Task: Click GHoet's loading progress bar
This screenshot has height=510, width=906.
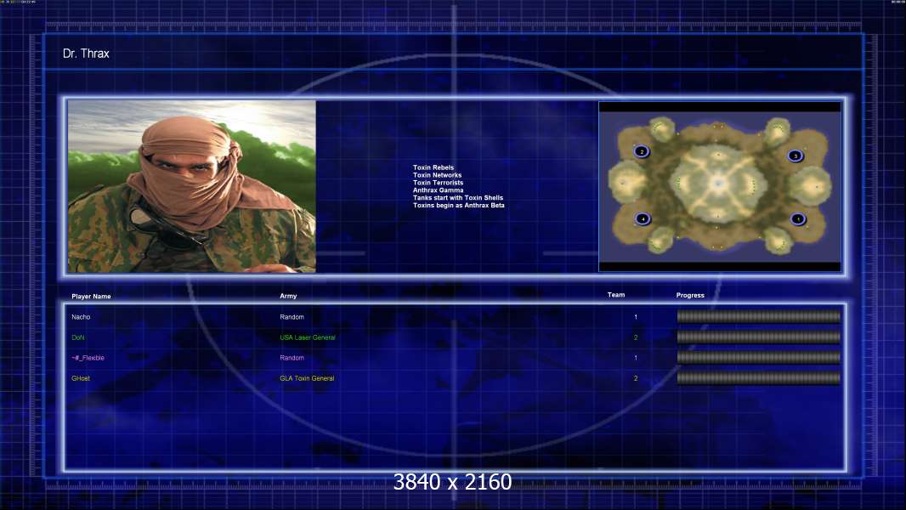Action: (x=759, y=378)
